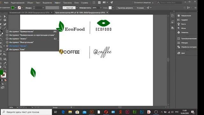This screenshot has width=204, height=115.
Task: Select the Line Segment tool
Action: coord(5,28)
